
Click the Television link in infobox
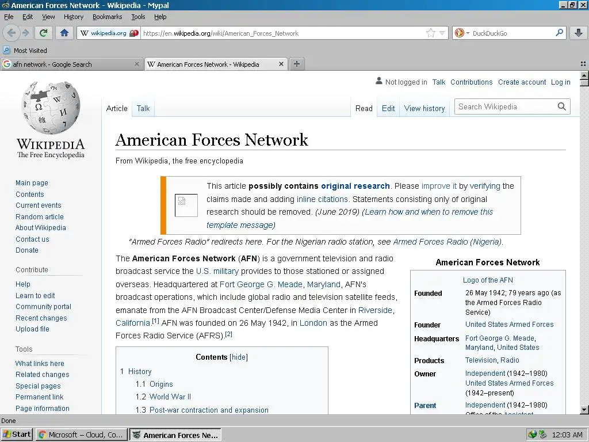(x=481, y=360)
